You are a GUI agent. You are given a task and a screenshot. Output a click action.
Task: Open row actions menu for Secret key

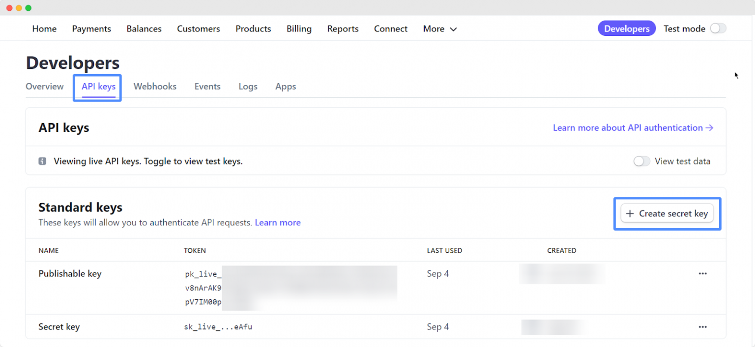click(x=702, y=327)
